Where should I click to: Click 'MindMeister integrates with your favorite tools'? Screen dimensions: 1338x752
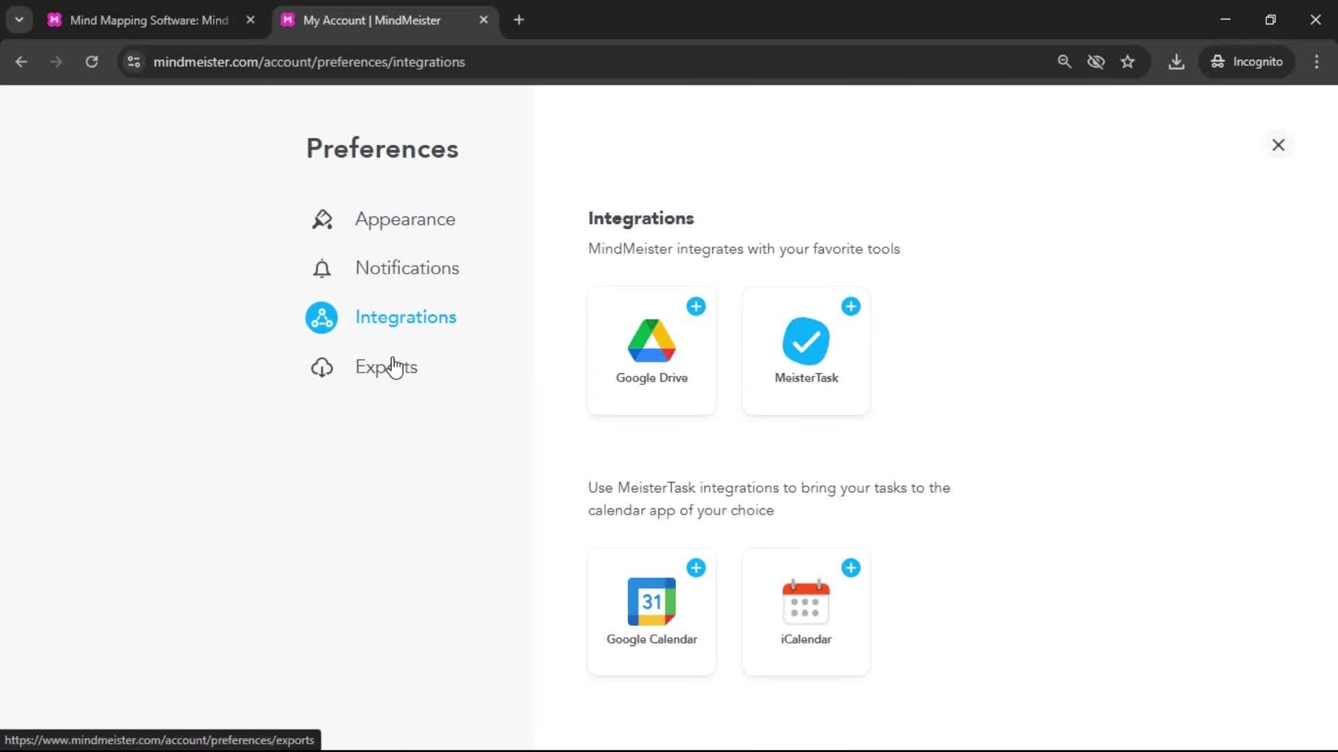point(744,249)
